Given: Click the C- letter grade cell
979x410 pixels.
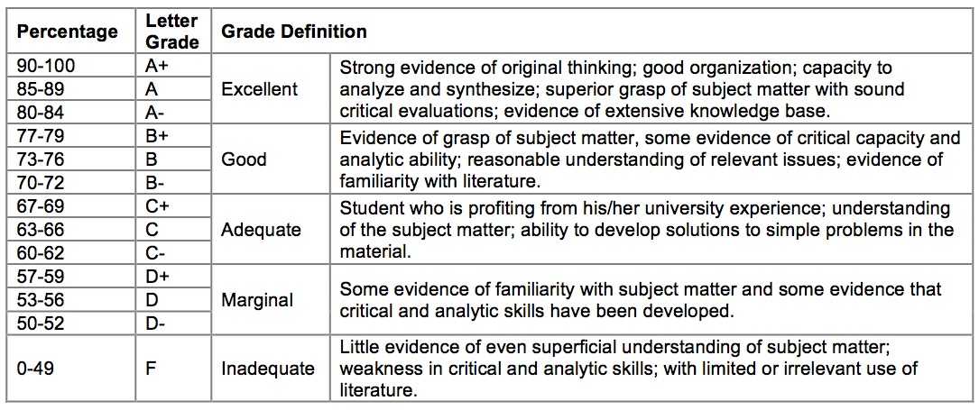Looking at the screenshot, I should [174, 252].
